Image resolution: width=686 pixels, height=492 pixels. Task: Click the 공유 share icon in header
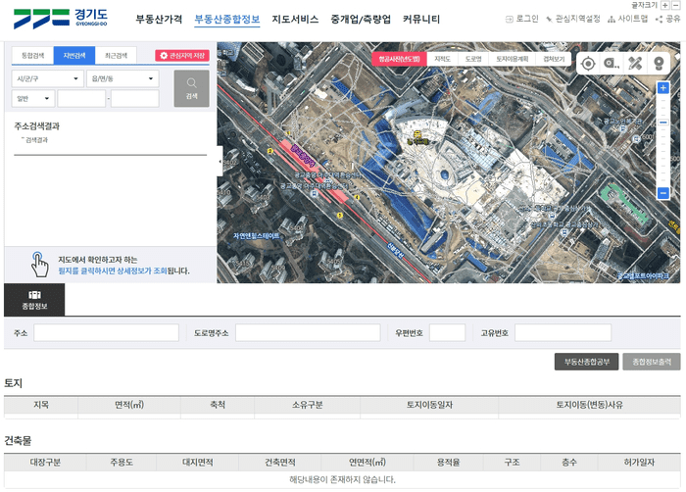(667, 19)
